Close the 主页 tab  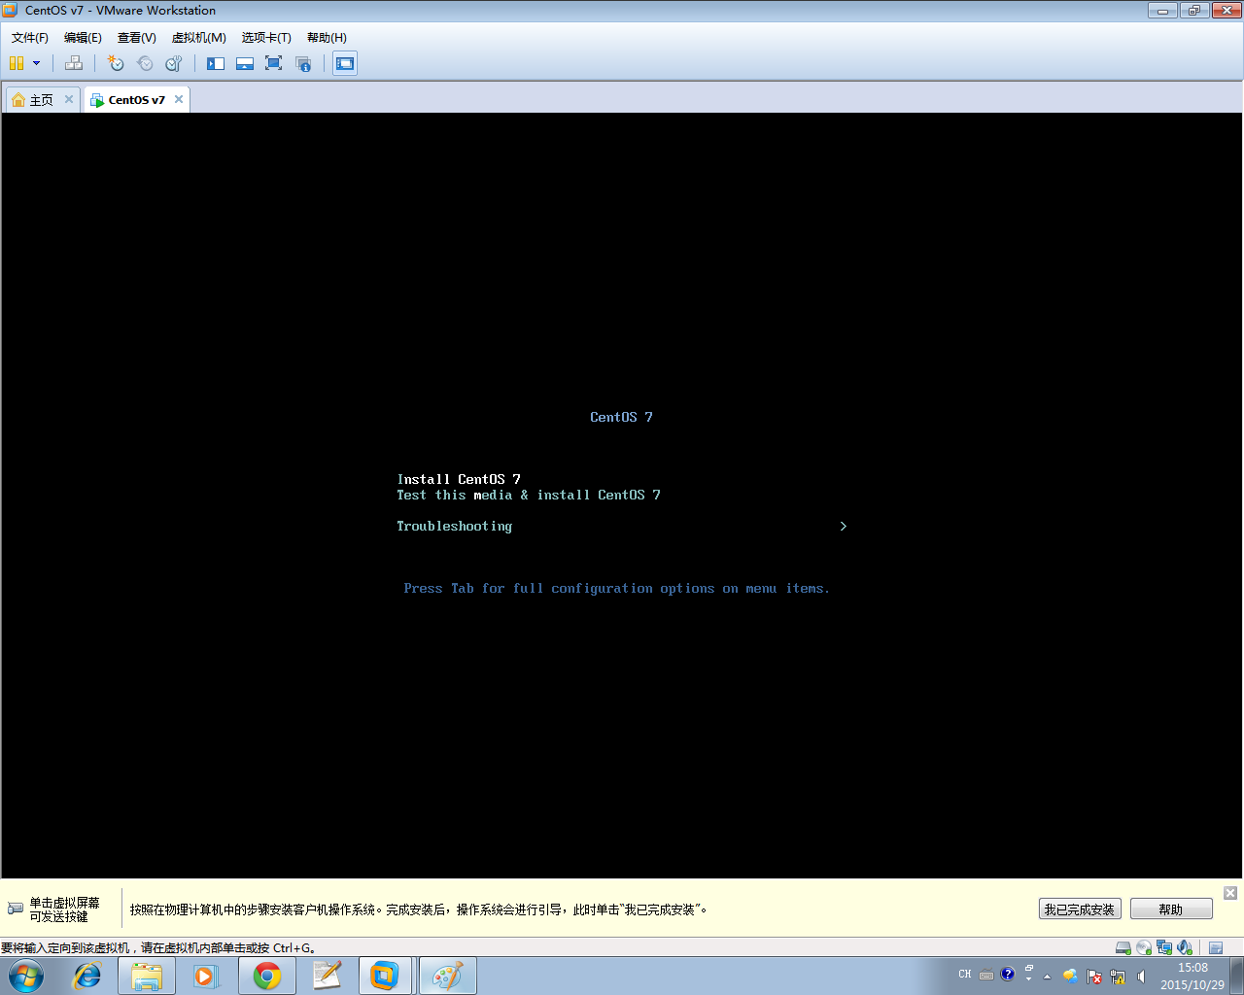tap(69, 99)
